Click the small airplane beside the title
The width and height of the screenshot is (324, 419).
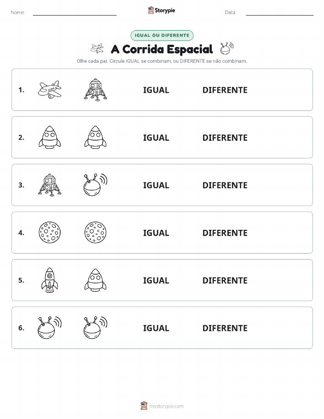(x=97, y=48)
